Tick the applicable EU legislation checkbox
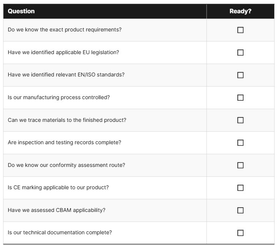278x246 pixels. [x=240, y=52]
